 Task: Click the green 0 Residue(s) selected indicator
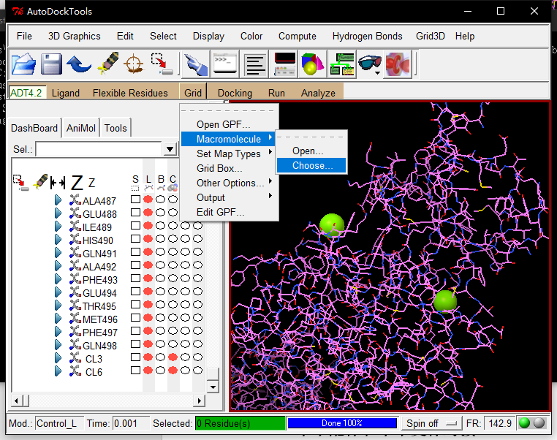(240, 423)
